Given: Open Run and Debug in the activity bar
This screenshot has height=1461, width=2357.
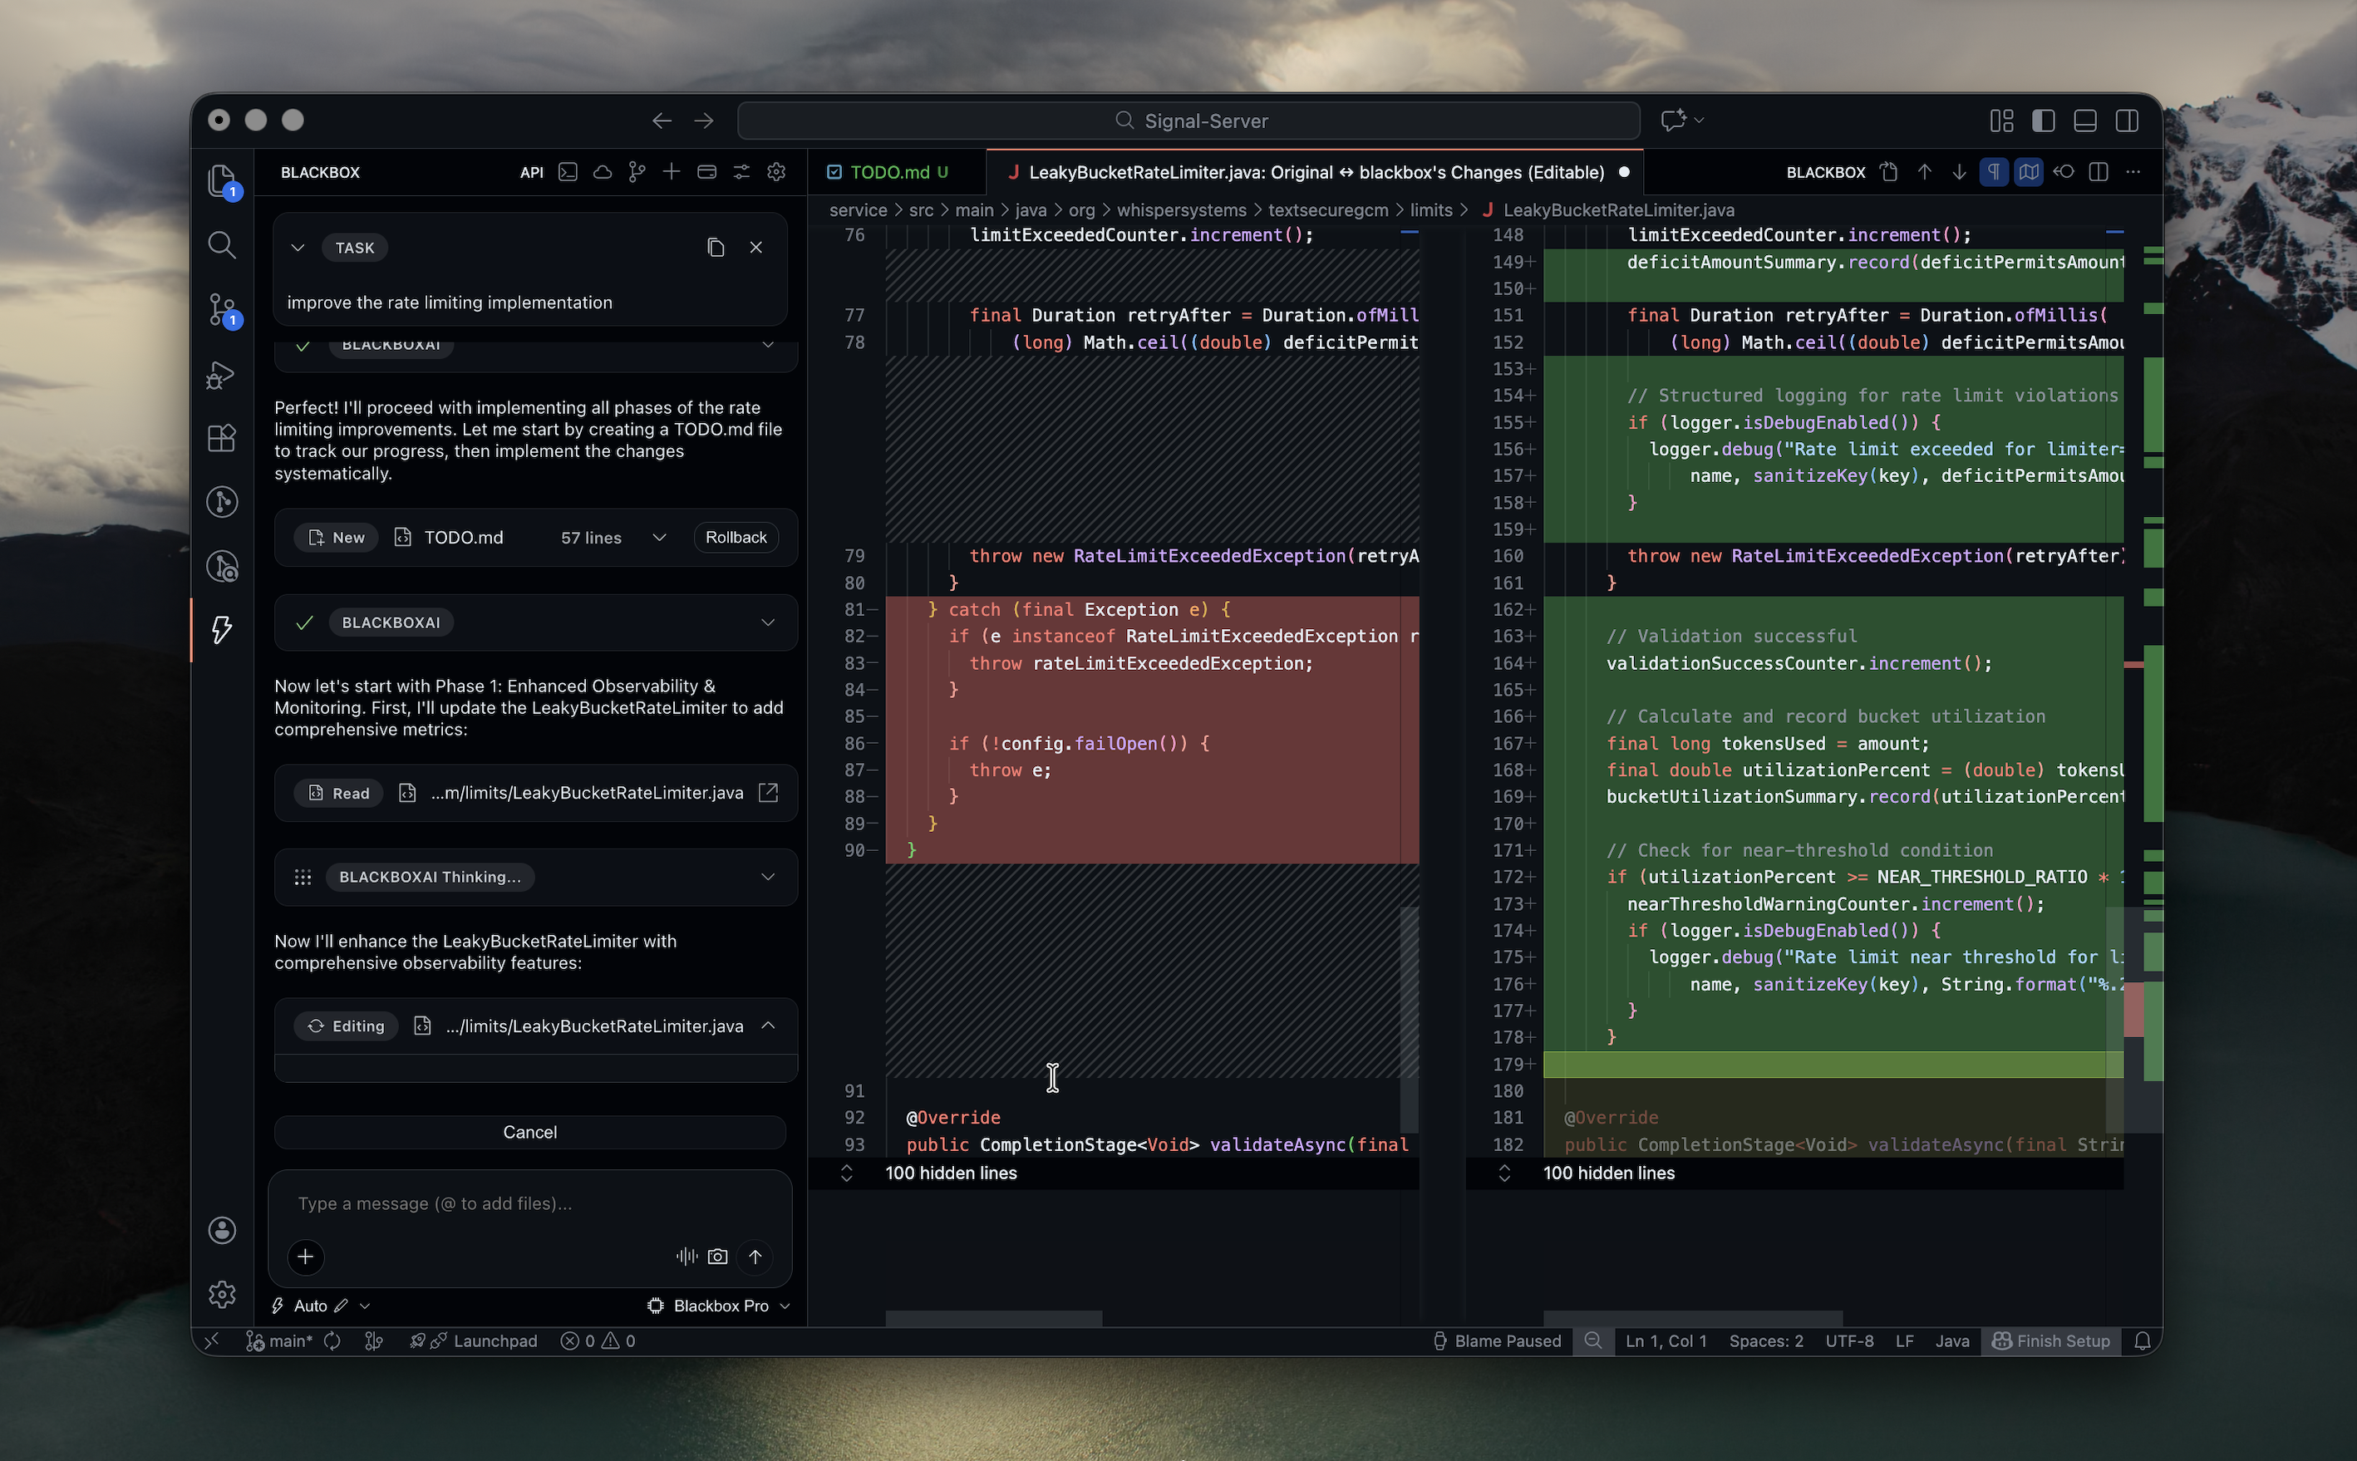Looking at the screenshot, I should point(221,375).
